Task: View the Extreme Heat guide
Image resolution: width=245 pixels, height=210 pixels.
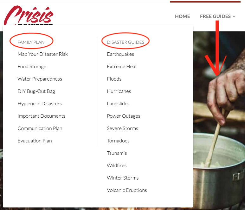Action: tap(122, 67)
